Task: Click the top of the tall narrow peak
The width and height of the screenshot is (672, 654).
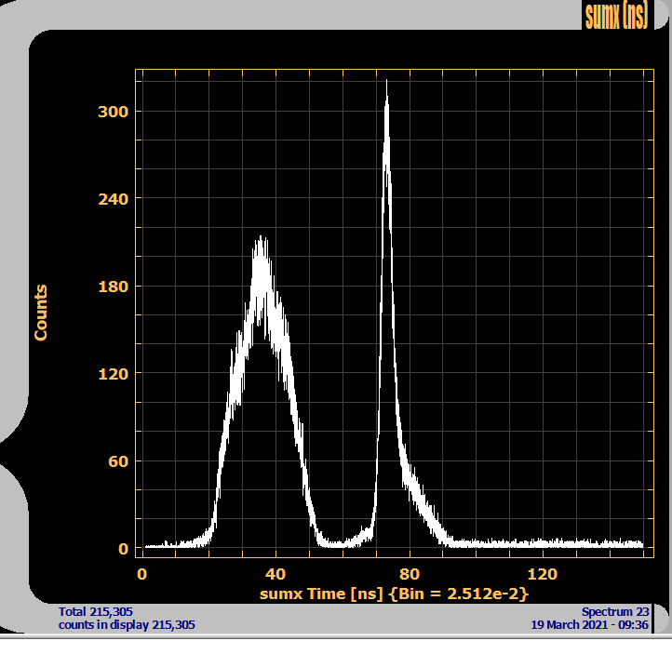Action: pyautogui.click(x=386, y=84)
